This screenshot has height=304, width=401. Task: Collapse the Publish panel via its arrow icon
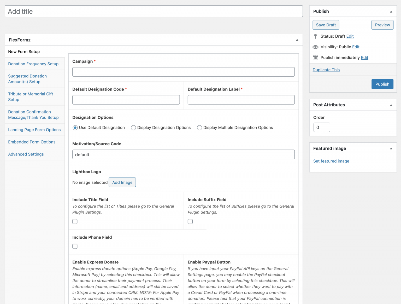click(391, 12)
